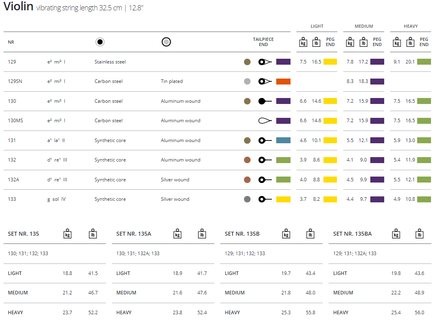This screenshot has height=321, width=435.
Task: Click the lb weight icon under MEDIUM
Action: point(363,42)
